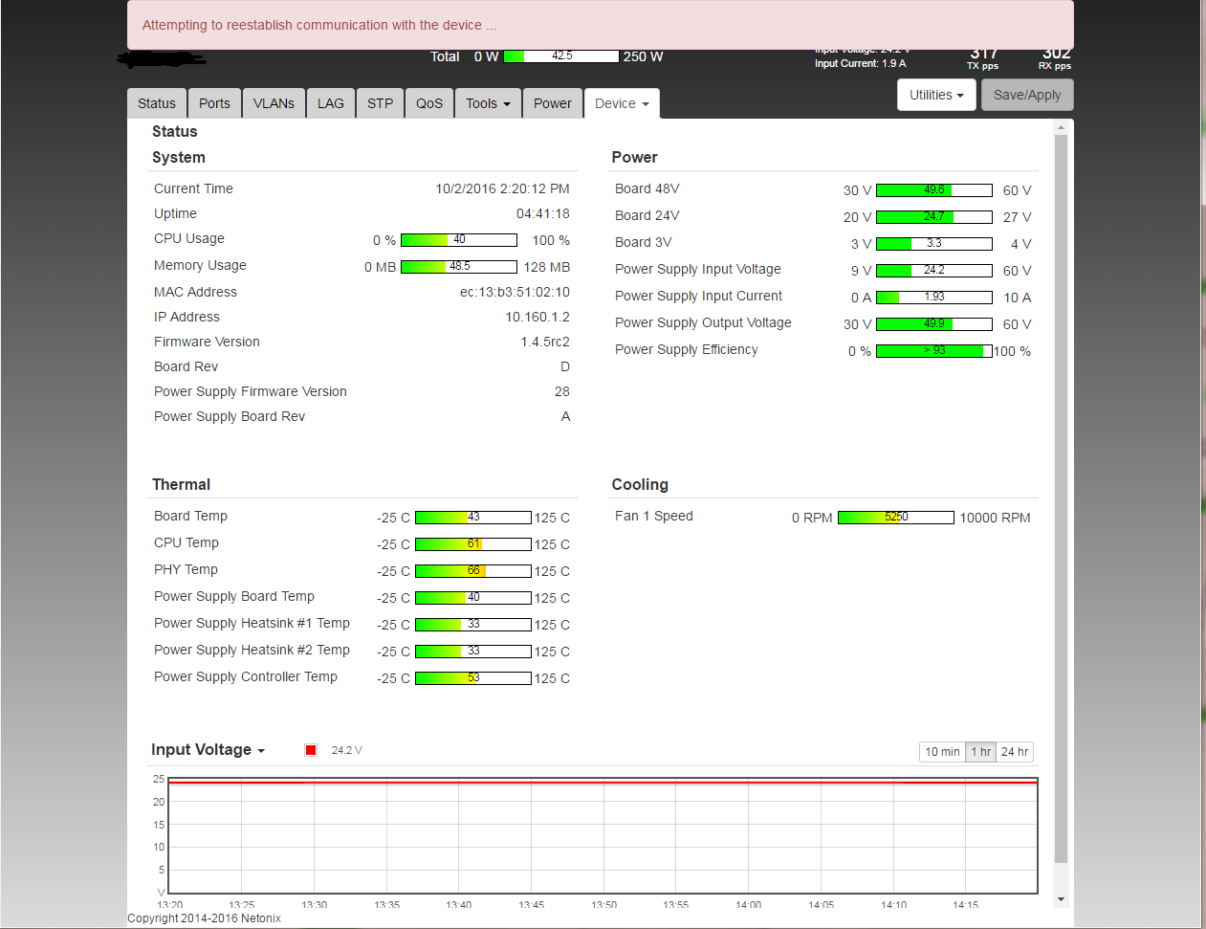This screenshot has width=1206, height=929.
Task: Expand the Device dropdown tab
Action: point(622,103)
